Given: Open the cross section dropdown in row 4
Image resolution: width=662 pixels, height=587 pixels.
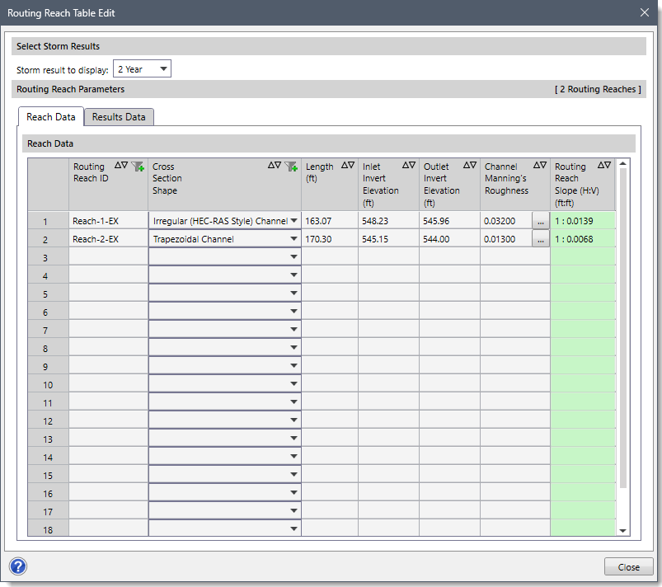Looking at the screenshot, I should 293,275.
